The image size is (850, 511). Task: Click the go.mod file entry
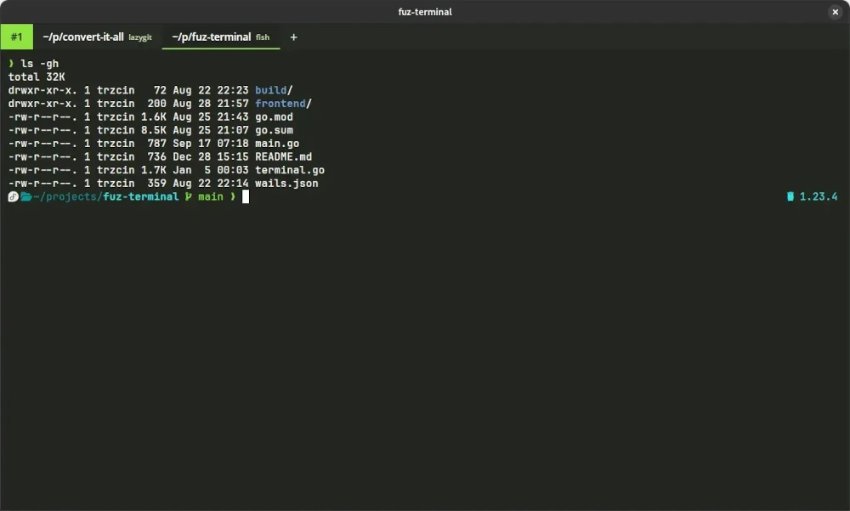pyautogui.click(x=274, y=117)
